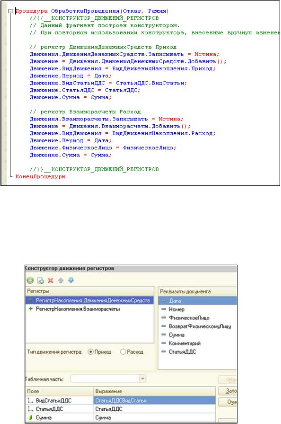Click the copy register icon
This screenshot has height=424, width=281.
coord(41,280)
